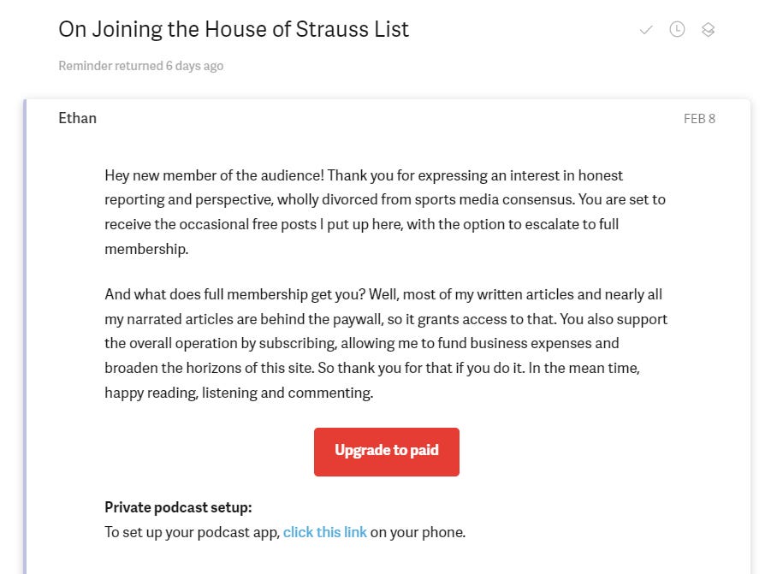This screenshot has width=771, height=574.
Task: Select the subject On Joining the House of Strauss List
Action: click(x=233, y=29)
